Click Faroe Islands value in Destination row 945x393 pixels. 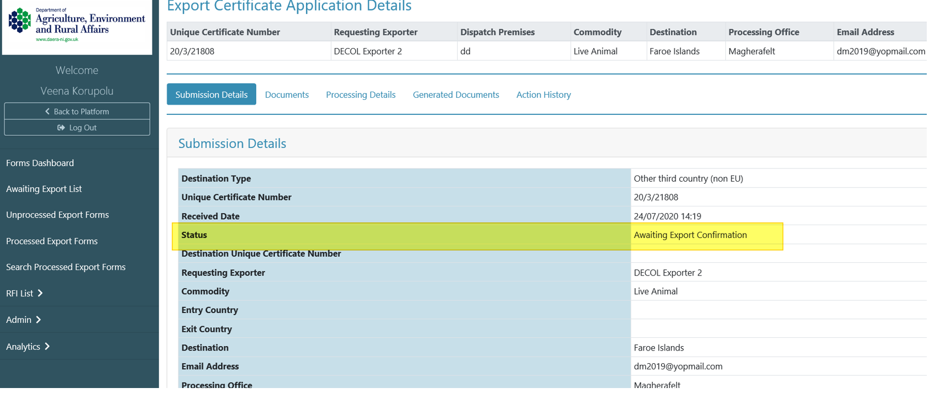coord(658,348)
